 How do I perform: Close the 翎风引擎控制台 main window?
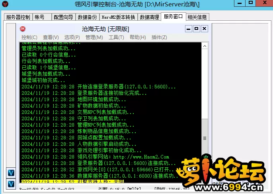[265, 3]
